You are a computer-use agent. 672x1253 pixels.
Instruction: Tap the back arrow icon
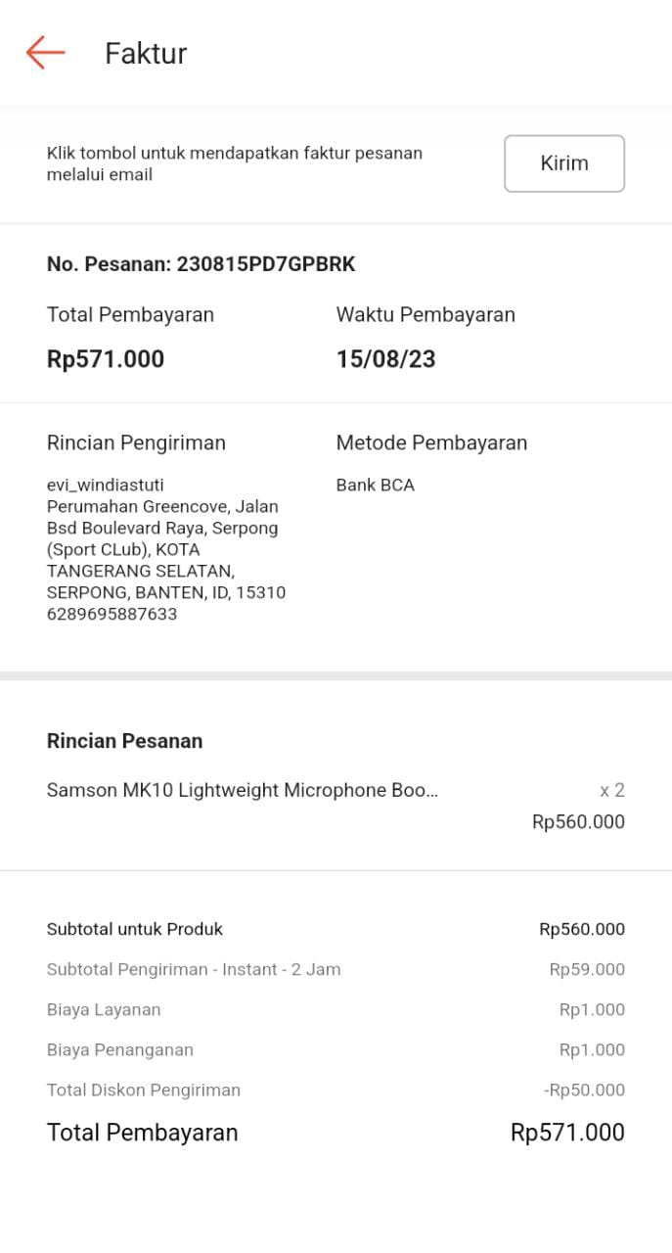click(45, 53)
